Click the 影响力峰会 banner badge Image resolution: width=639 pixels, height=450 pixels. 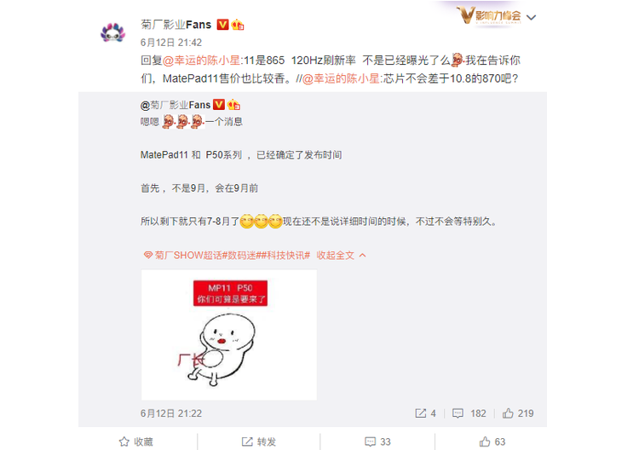point(489,16)
